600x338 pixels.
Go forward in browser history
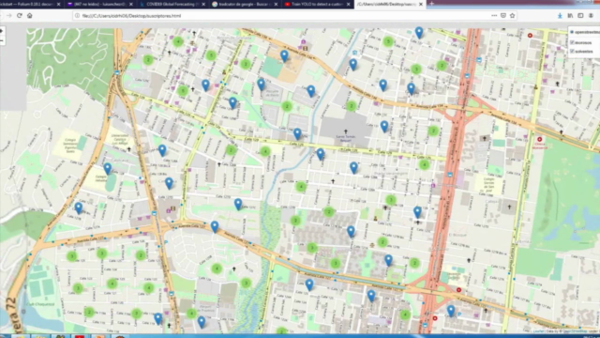point(8,16)
